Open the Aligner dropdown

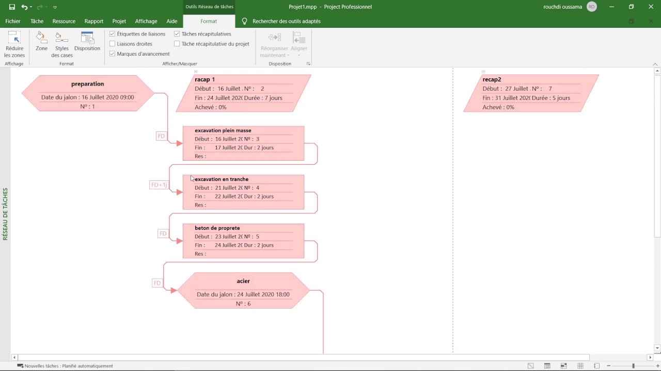299,44
